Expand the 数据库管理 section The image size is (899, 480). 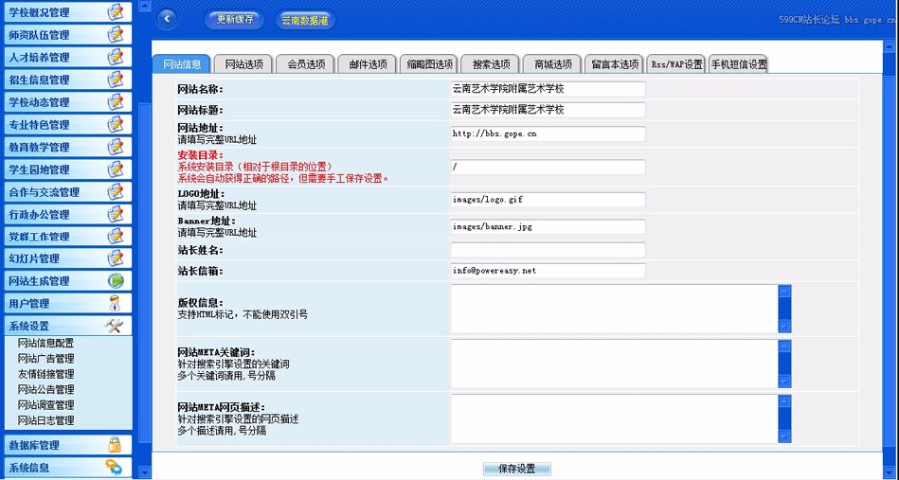(68, 444)
